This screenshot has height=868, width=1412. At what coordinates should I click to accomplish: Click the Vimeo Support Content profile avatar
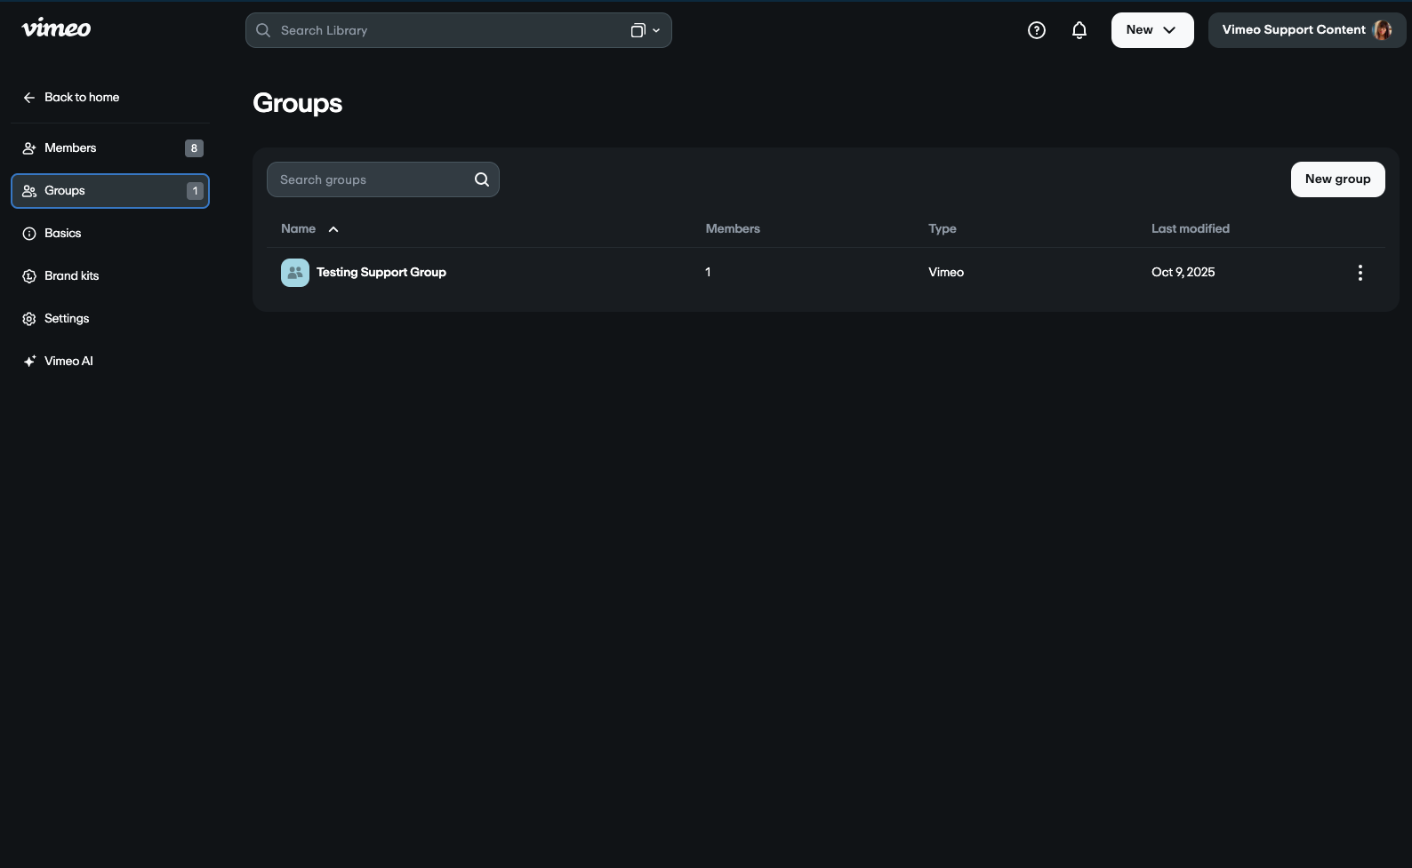[1382, 30]
